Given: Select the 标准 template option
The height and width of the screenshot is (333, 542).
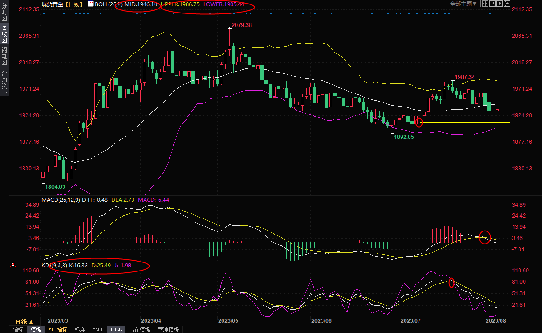Looking at the screenshot, I should (80, 329).
